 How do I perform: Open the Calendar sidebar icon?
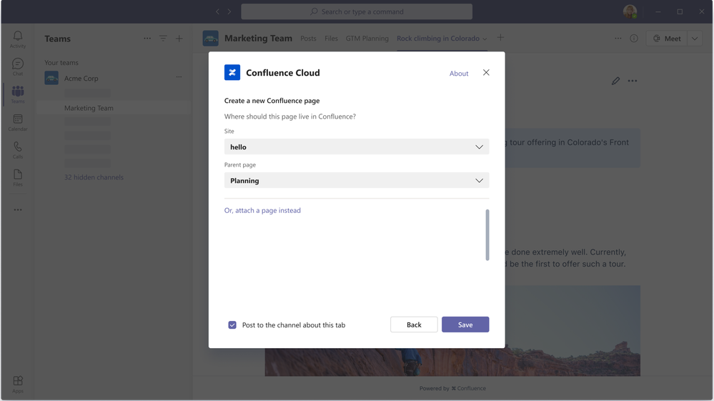18,122
